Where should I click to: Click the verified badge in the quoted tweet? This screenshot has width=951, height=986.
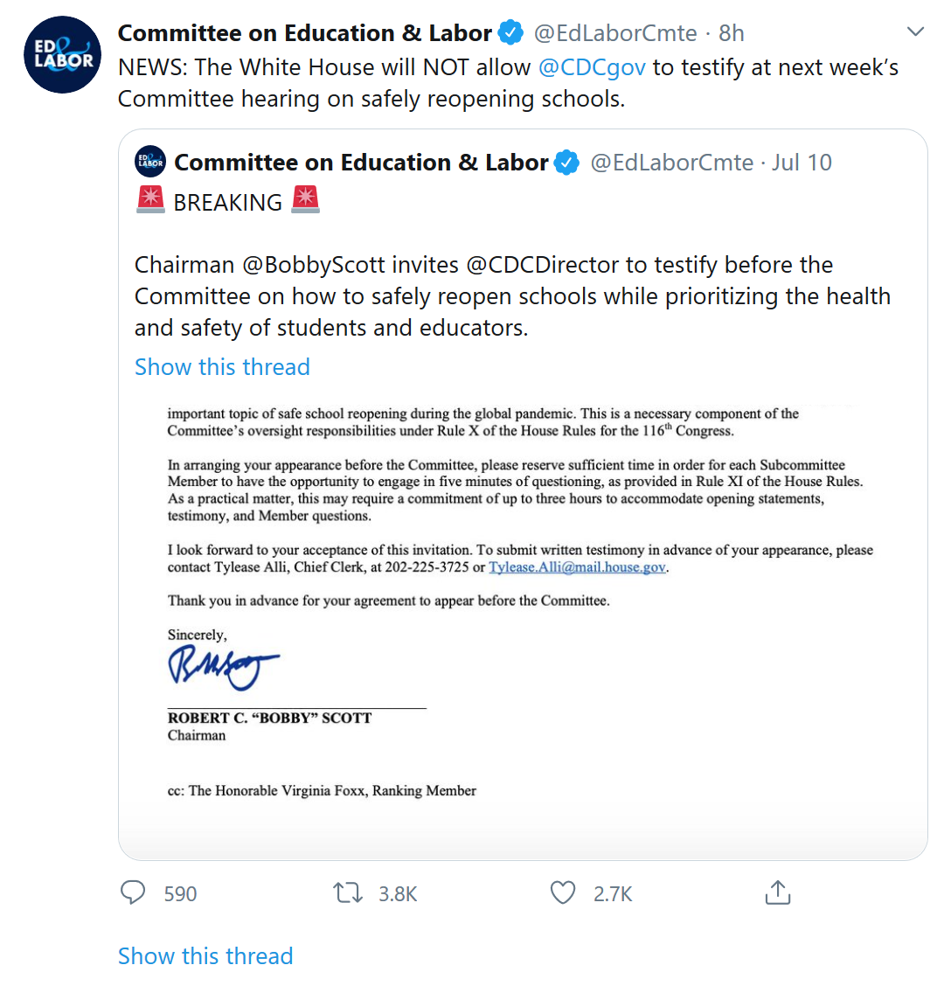click(566, 163)
